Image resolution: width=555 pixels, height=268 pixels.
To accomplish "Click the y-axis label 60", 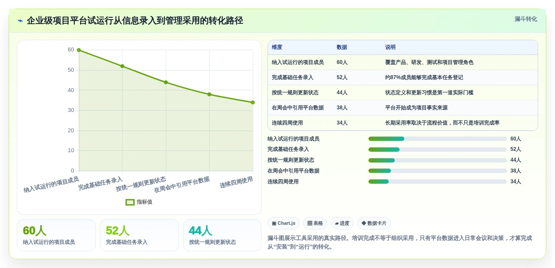I will (71, 50).
